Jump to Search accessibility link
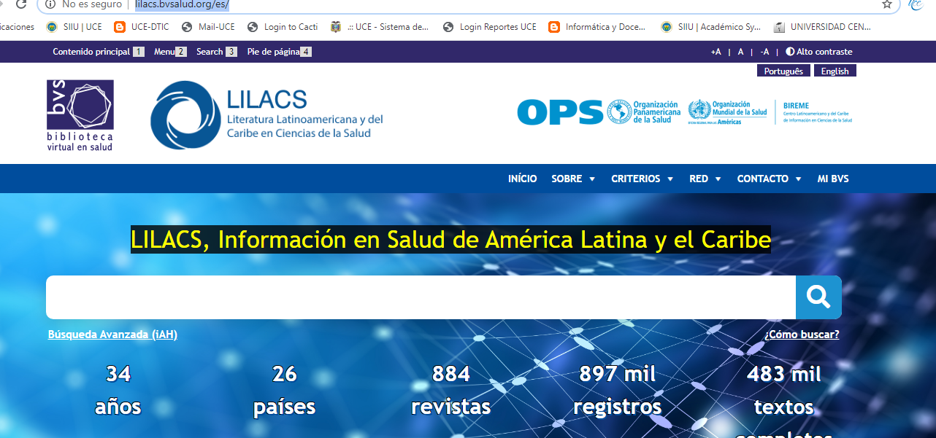The width and height of the screenshot is (936, 438). pyautogui.click(x=216, y=52)
